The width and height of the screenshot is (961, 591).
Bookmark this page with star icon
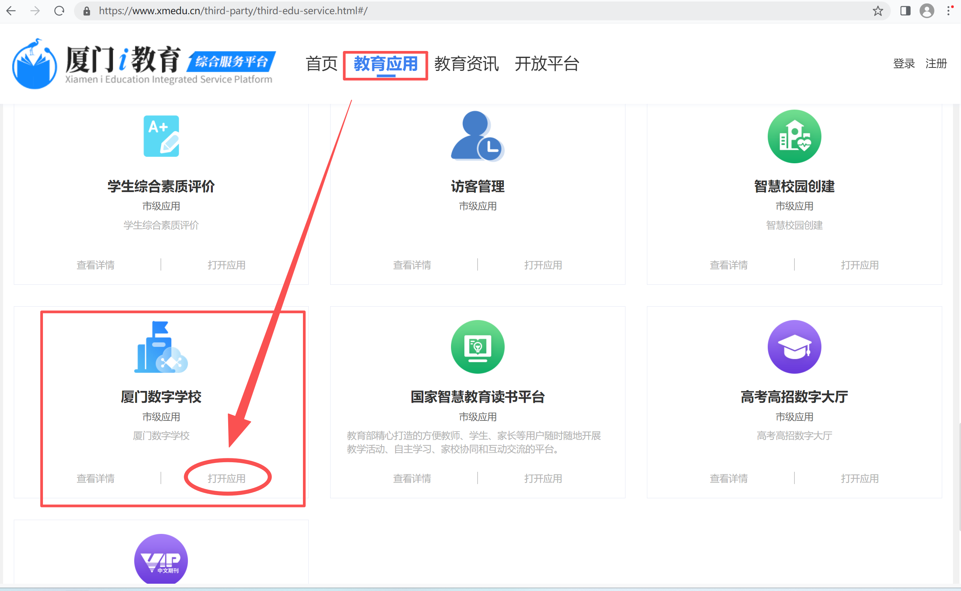coord(878,11)
